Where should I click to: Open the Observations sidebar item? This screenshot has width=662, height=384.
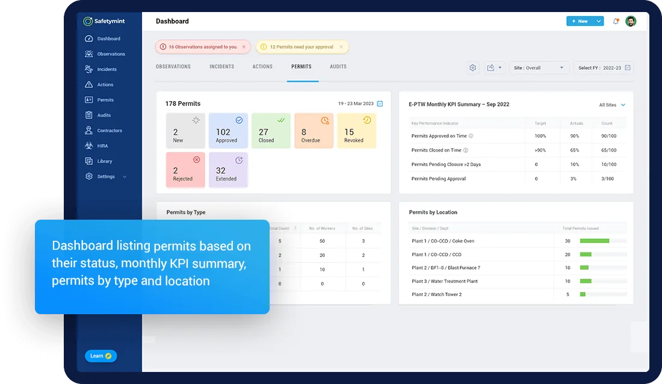105,54
